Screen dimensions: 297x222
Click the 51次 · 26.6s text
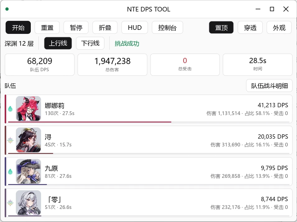coord(58,207)
